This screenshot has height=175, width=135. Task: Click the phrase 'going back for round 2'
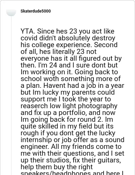pyautogui.click(x=66, y=119)
